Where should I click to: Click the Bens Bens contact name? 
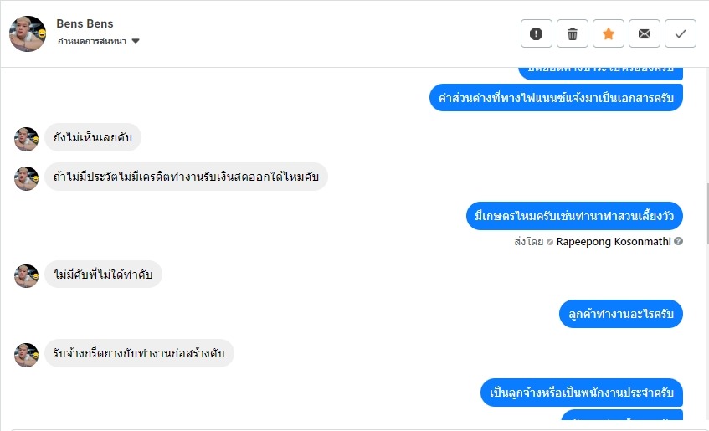[x=85, y=23]
